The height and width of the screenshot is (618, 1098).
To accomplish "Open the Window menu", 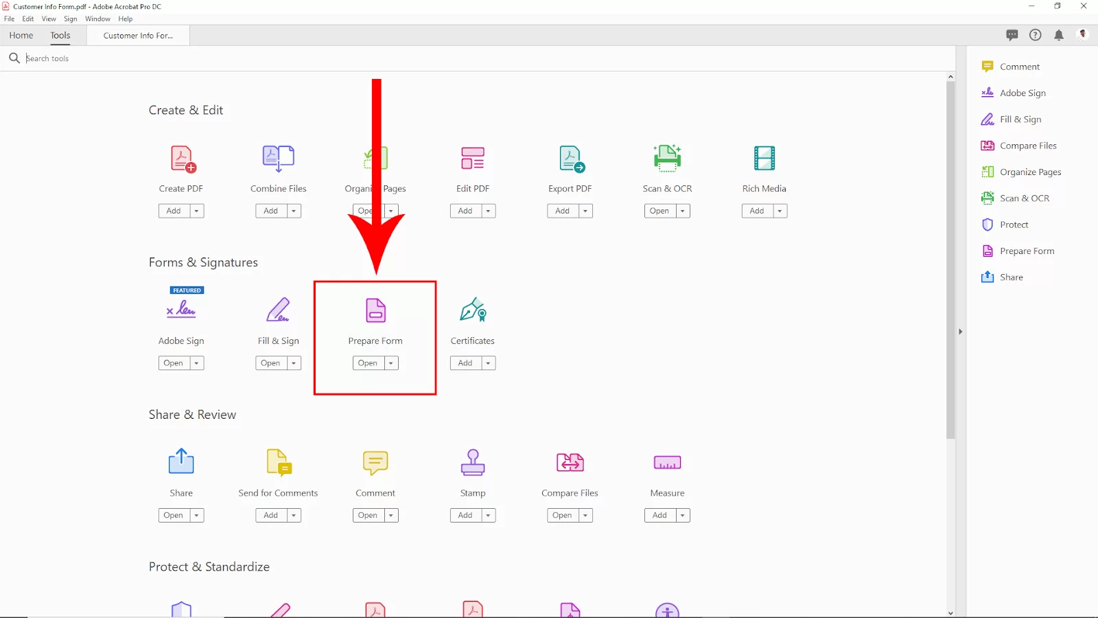I will coord(97,19).
